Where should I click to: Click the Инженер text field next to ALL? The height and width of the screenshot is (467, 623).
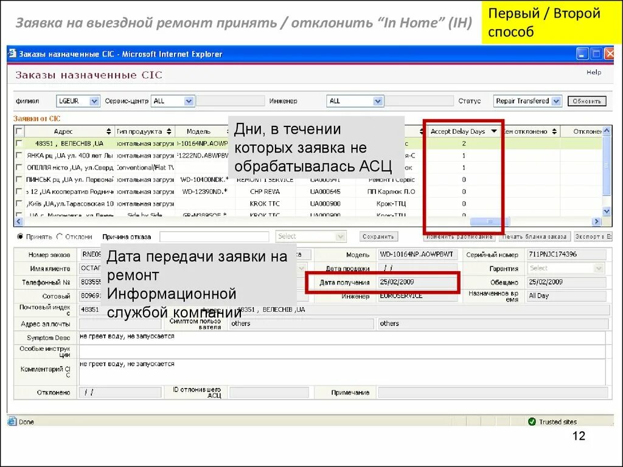click(420, 101)
